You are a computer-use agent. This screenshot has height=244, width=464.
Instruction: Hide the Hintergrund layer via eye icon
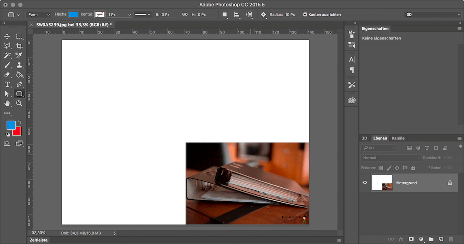point(365,183)
